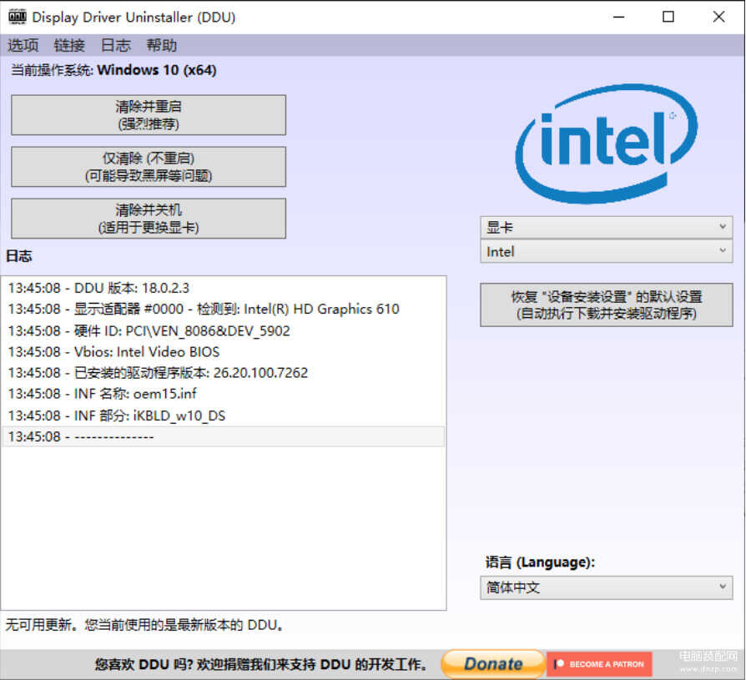
Task: Select the INF 名称 oem15.inf log line
Action: pyautogui.click(x=103, y=394)
